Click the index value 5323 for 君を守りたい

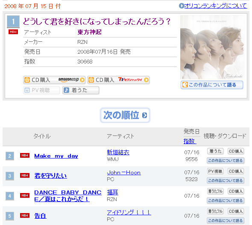(191, 179)
